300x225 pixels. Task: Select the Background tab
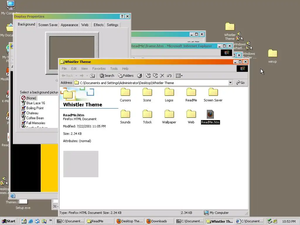click(x=26, y=24)
